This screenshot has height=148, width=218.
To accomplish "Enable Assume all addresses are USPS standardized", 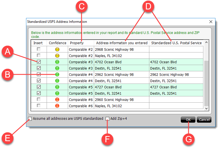I will pos(30,119).
